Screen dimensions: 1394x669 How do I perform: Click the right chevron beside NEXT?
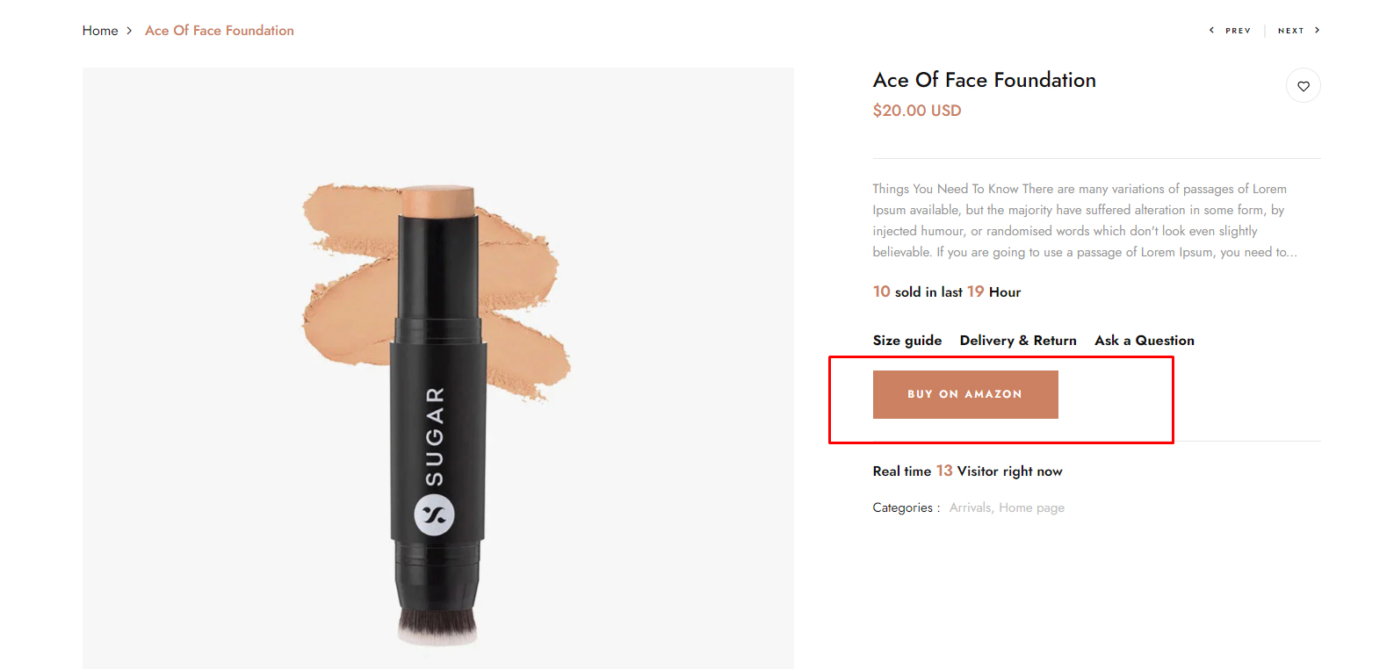[1317, 31]
